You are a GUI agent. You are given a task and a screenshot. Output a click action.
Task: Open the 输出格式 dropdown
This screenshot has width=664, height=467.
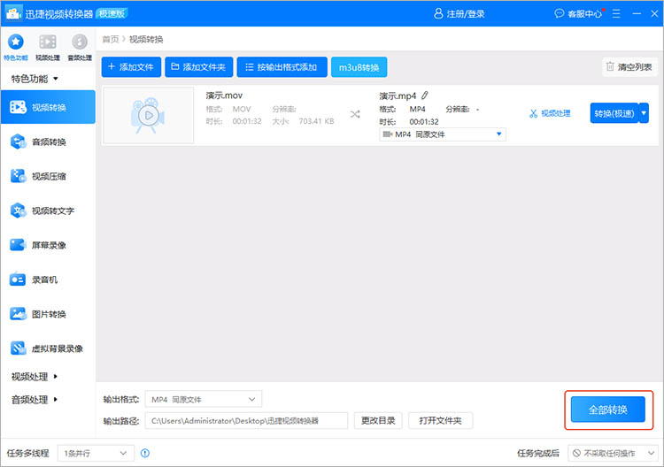pyautogui.click(x=204, y=399)
